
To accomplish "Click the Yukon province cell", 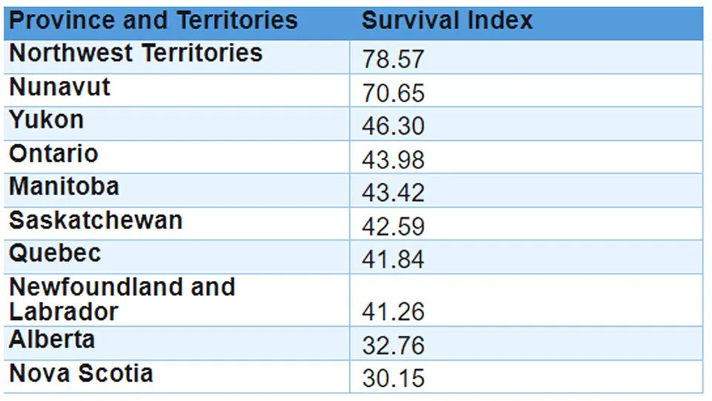I will (x=47, y=120).
